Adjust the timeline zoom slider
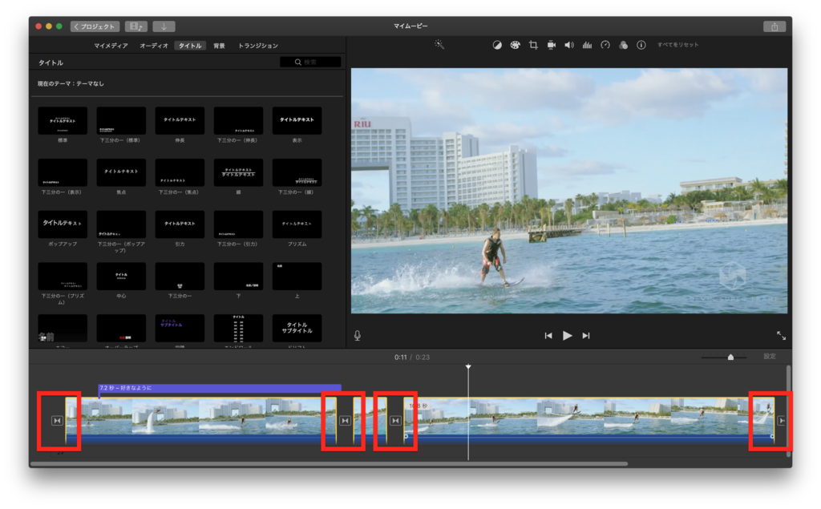 [x=730, y=358]
